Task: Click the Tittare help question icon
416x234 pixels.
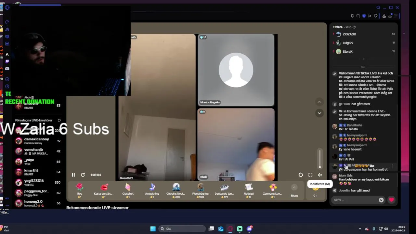Action: tap(354, 27)
